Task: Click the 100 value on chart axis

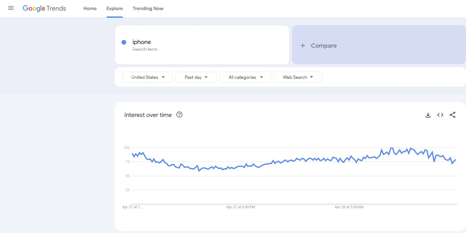Action: [x=127, y=148]
